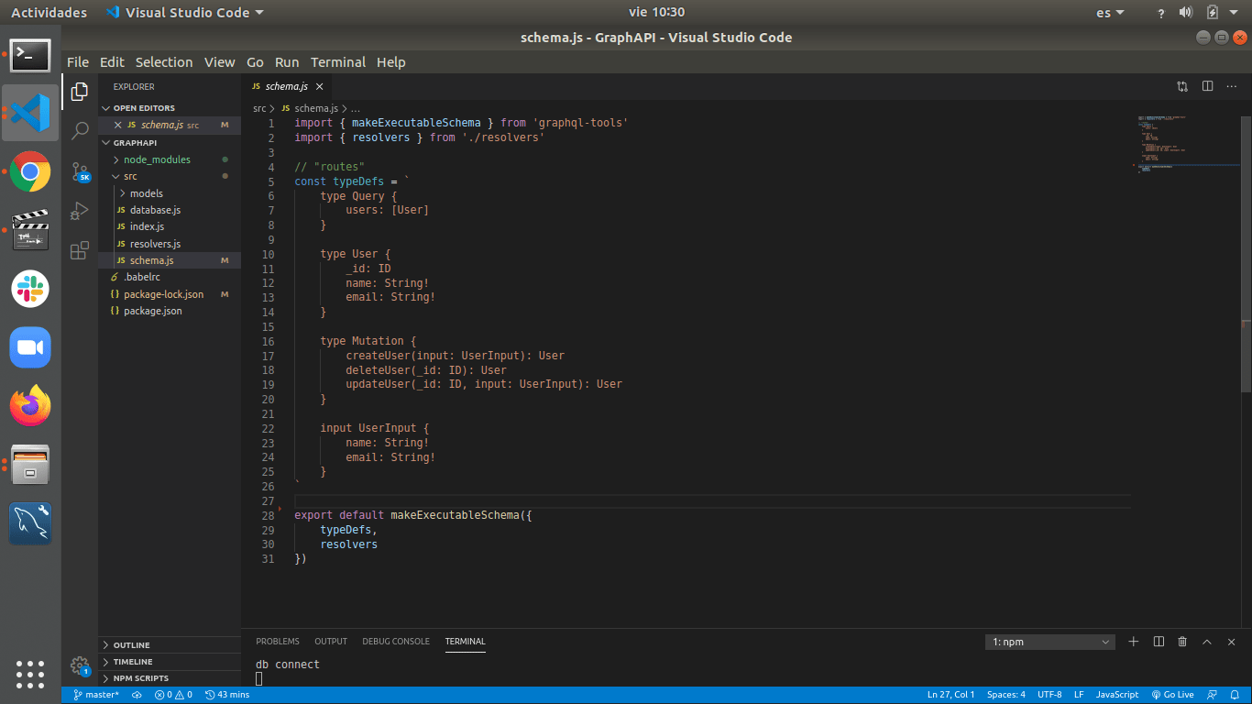Open the terminal selector dropdown "1: npm"

pos(1049,643)
